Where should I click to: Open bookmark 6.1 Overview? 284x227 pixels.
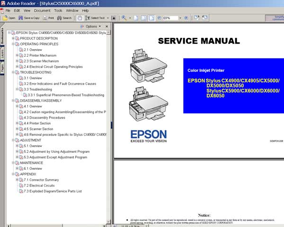point(33,168)
